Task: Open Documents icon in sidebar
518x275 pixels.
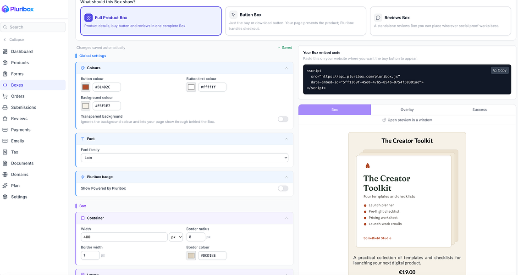Action: 5,164
